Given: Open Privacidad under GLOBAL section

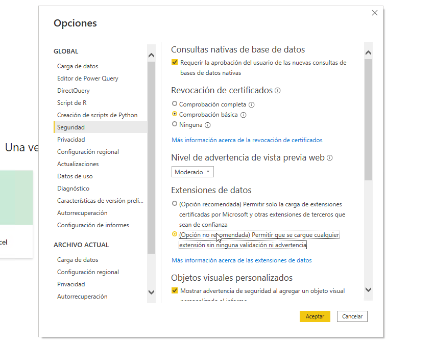Looking at the screenshot, I should click(71, 140).
